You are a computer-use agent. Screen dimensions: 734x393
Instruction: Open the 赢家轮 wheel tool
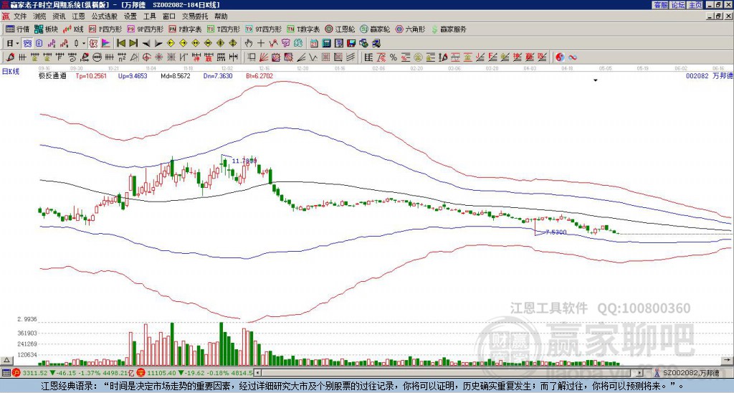click(375, 29)
